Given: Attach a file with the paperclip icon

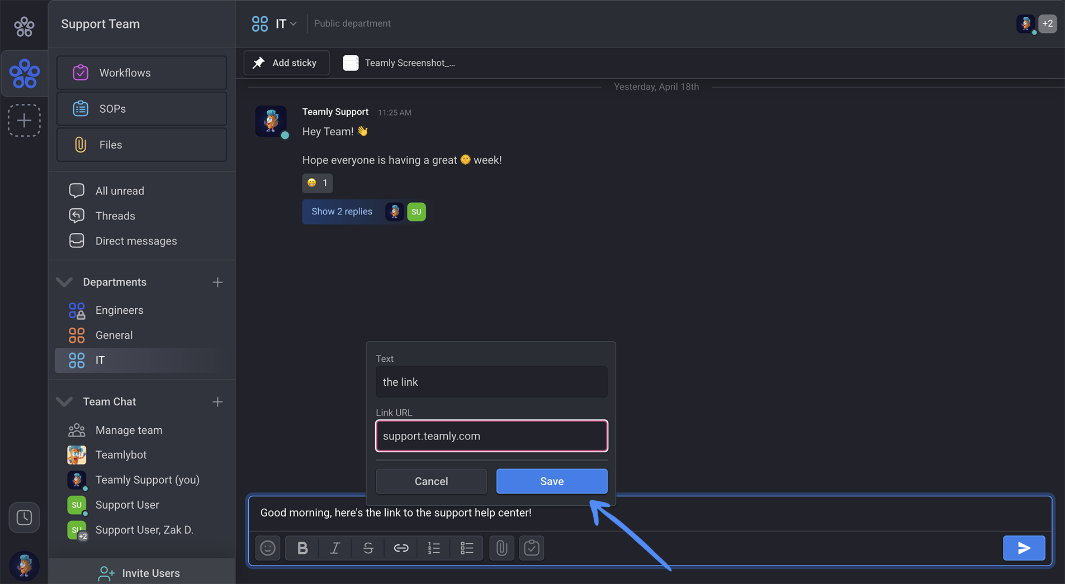Looking at the screenshot, I should click(502, 548).
